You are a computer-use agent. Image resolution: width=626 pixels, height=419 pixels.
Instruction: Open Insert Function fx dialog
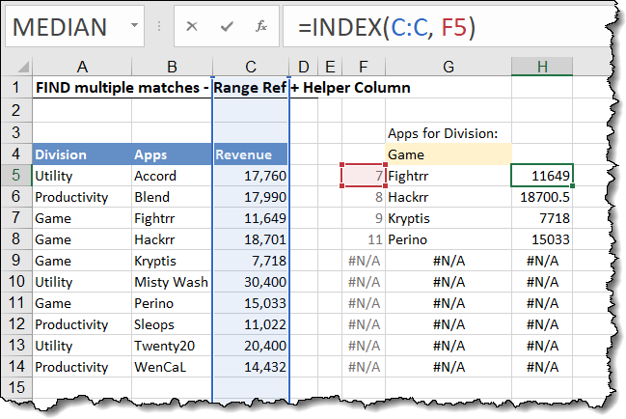(260, 27)
